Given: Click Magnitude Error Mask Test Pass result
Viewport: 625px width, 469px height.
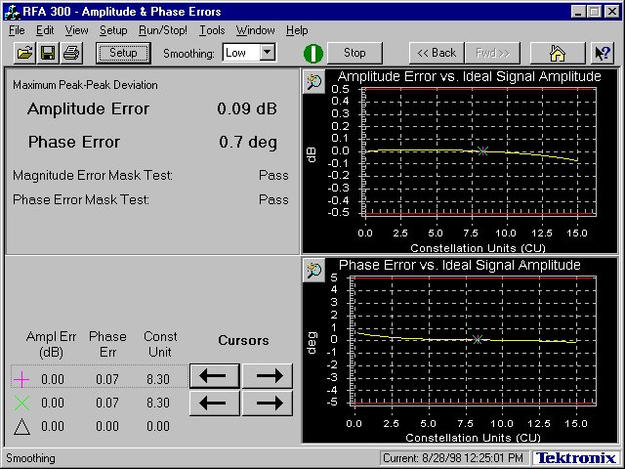Looking at the screenshot, I should point(273,176).
